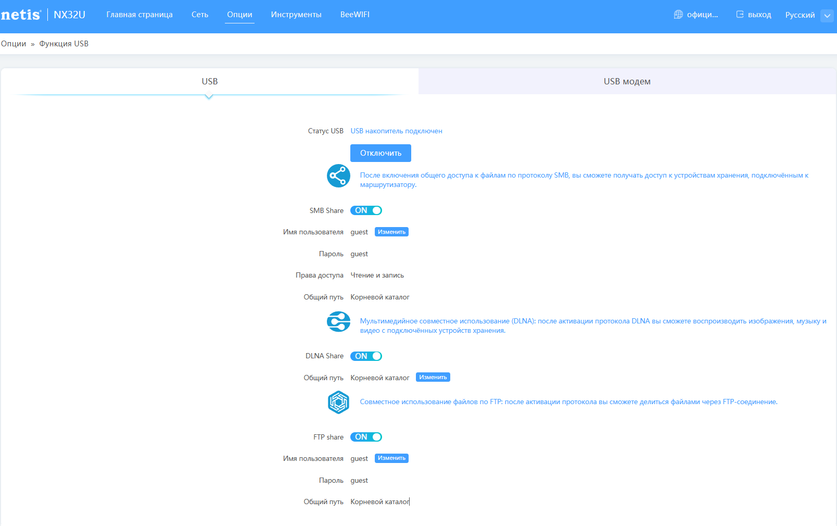Open the Сеть menu
Screen dimensions: 837x526
point(200,15)
